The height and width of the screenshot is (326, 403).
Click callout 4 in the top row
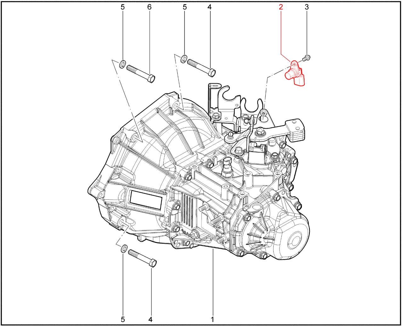tap(209, 7)
